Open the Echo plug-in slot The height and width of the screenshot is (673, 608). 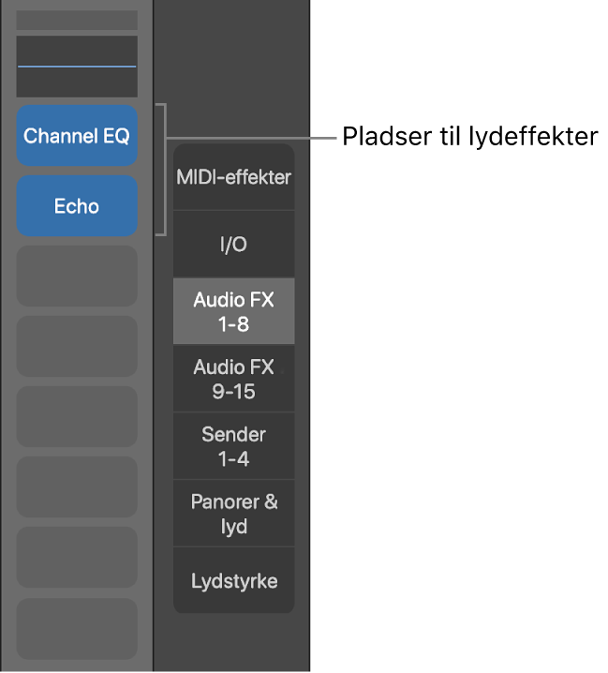pos(77,206)
